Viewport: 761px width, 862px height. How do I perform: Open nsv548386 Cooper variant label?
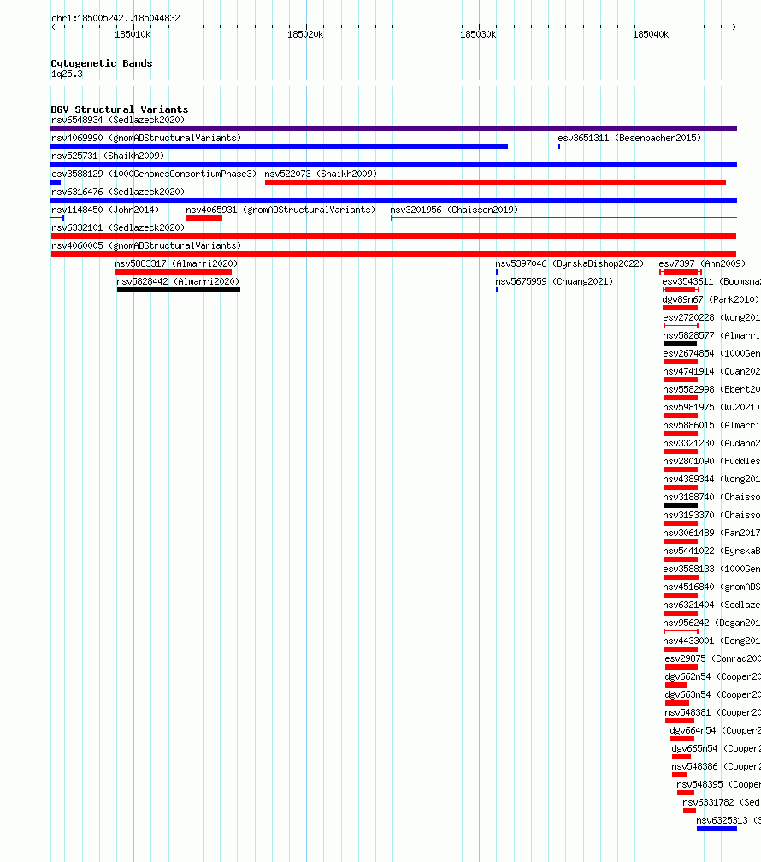pos(716,766)
